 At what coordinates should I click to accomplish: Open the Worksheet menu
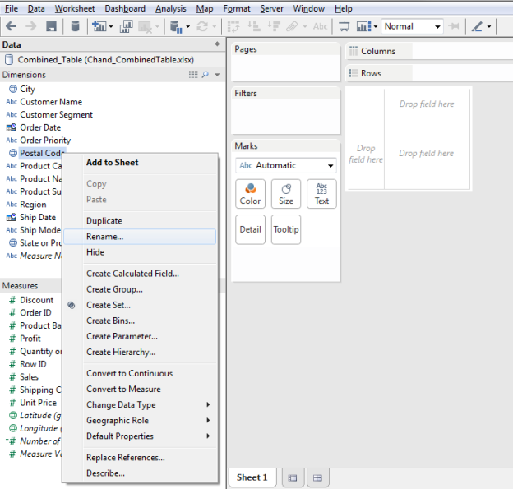coord(75,8)
